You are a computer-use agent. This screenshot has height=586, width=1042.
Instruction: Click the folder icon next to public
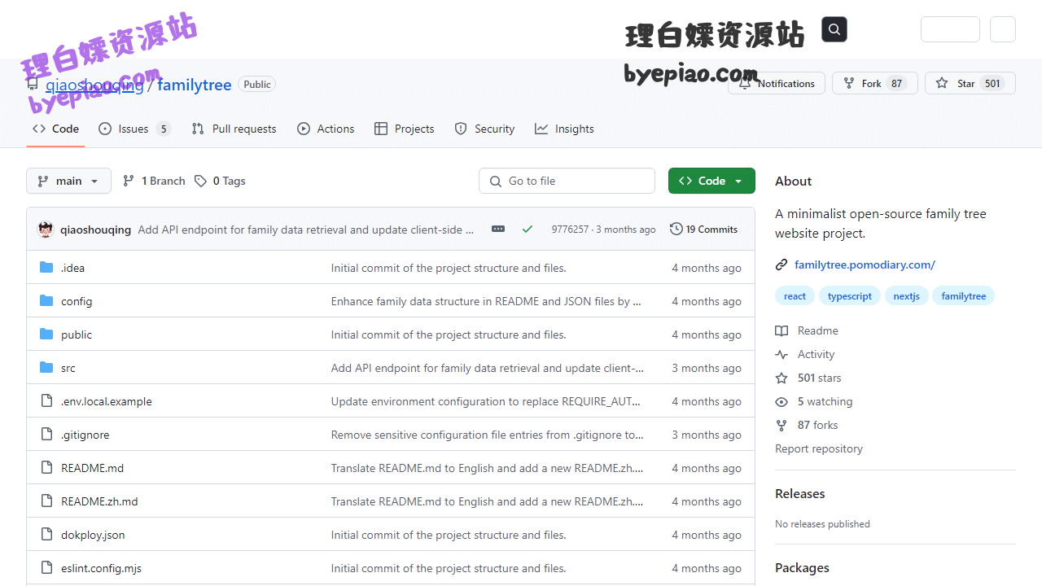click(46, 335)
